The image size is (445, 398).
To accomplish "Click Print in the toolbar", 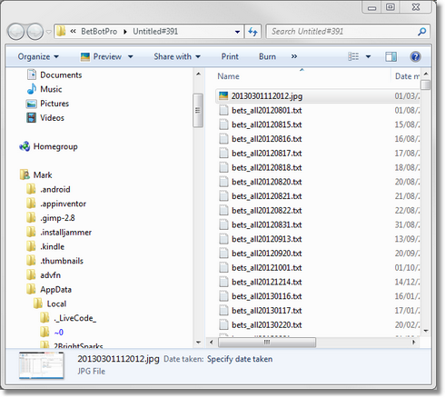I will pos(230,56).
